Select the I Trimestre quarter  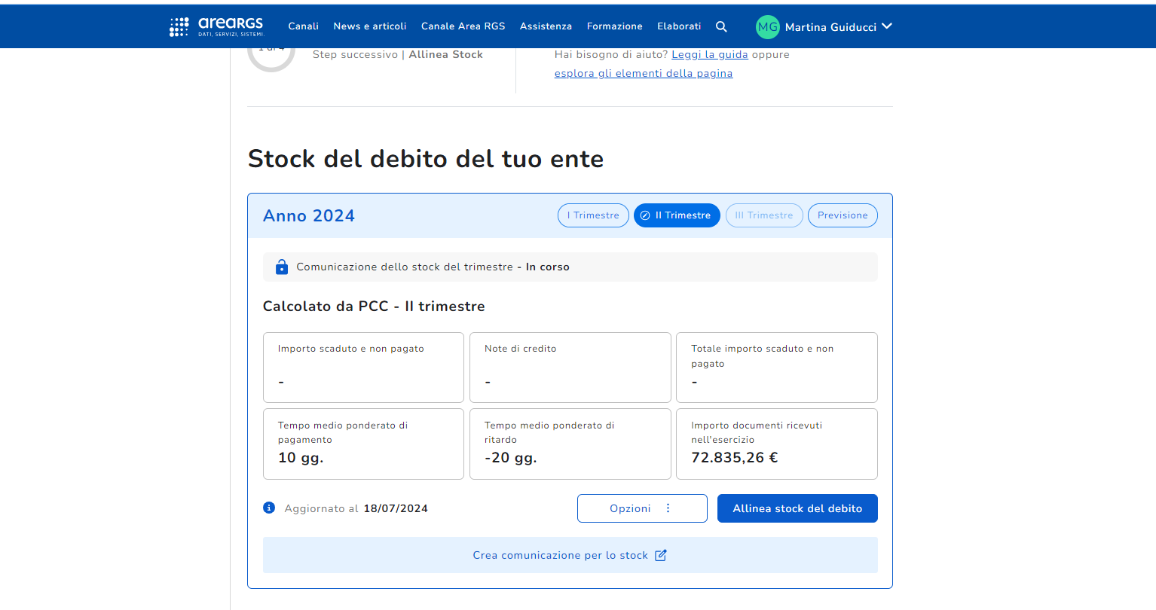click(593, 215)
